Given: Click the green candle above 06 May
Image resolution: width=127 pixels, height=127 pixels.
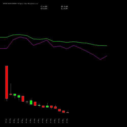Looking at the screenshot, I should (19, 97).
